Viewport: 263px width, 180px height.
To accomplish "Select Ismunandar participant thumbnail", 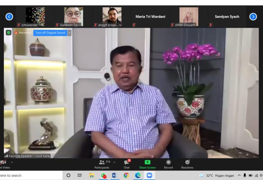I will pyautogui.click(x=35, y=17).
